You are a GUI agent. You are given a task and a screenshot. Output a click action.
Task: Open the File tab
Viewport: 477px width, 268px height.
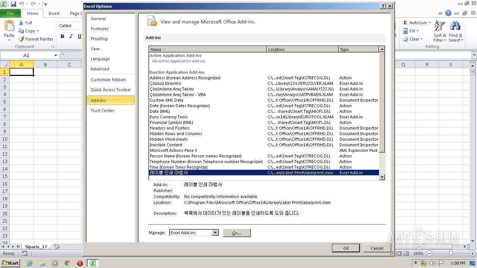10,13
